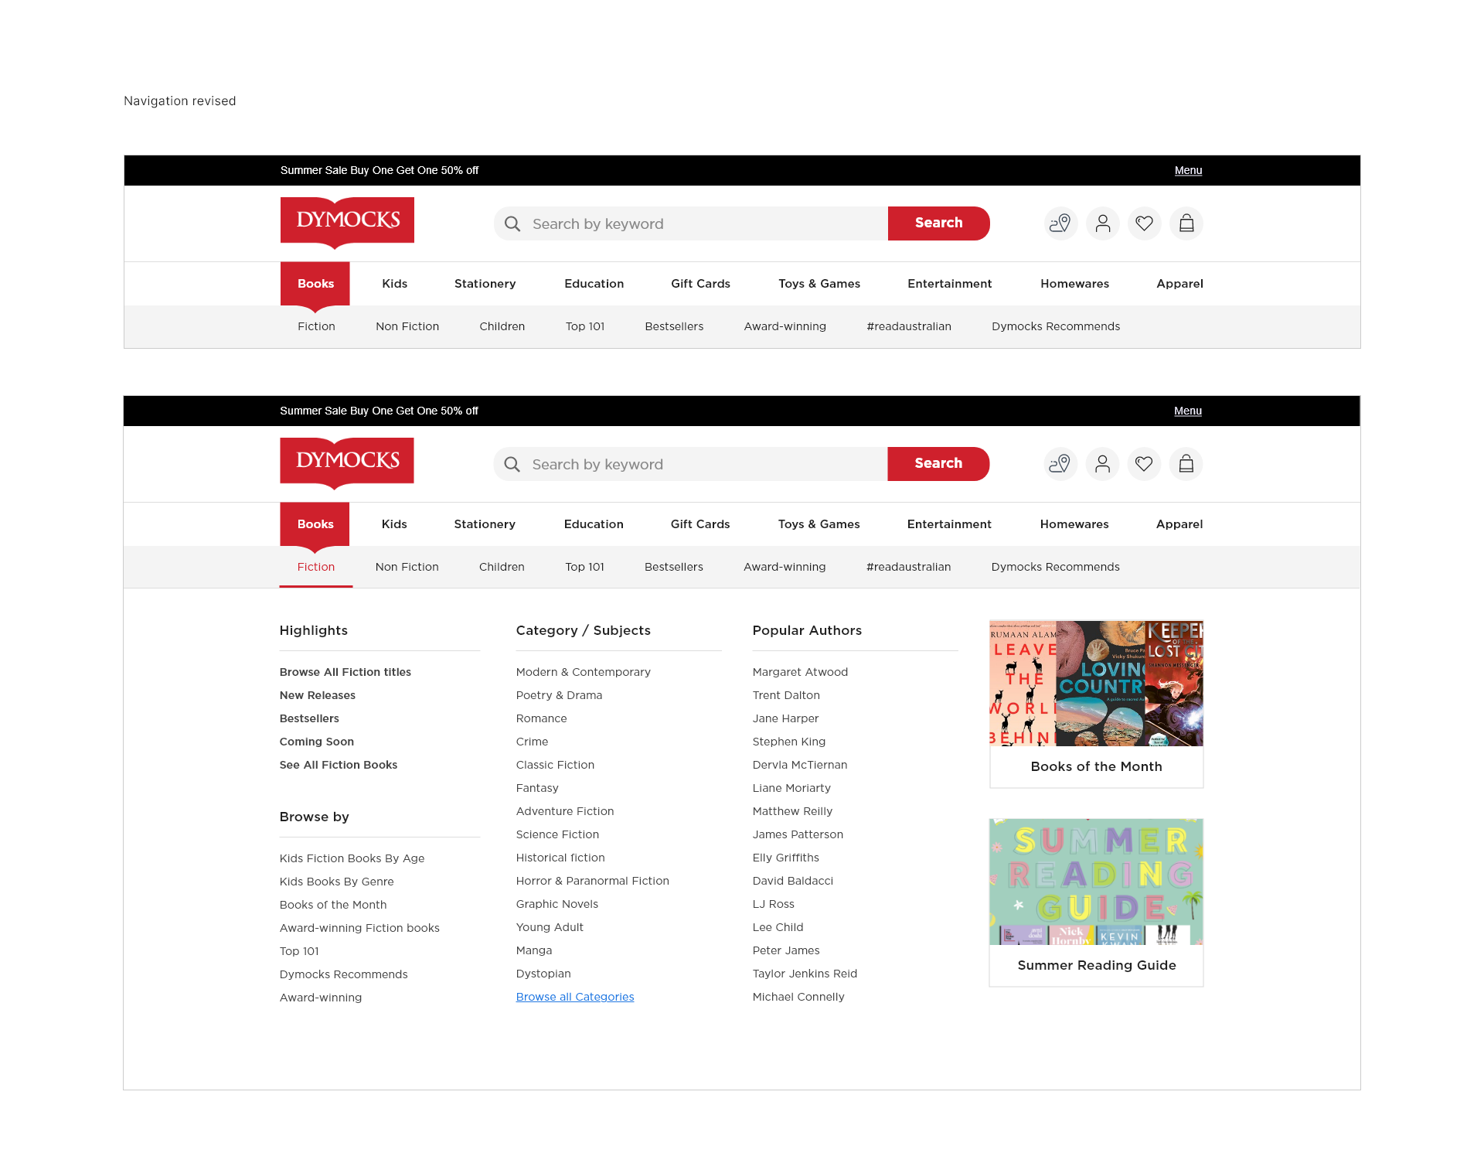Select author Stephen King
Viewport: 1484px width, 1153px height.
pos(789,742)
